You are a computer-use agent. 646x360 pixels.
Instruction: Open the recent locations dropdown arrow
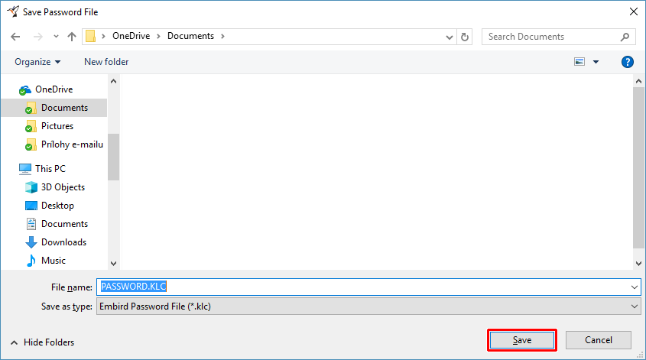pos(56,37)
